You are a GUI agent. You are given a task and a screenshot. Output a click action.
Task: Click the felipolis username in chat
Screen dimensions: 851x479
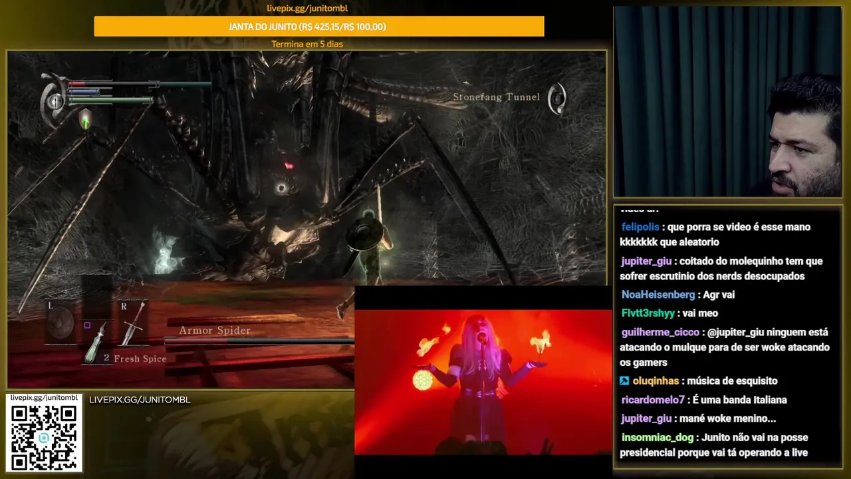point(640,227)
